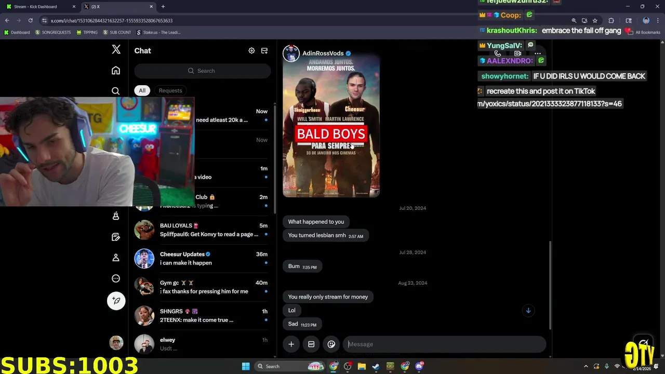Screen dimensions: 665x374
Task: Open the All Bookmarks folder
Action: pyautogui.click(x=644, y=32)
